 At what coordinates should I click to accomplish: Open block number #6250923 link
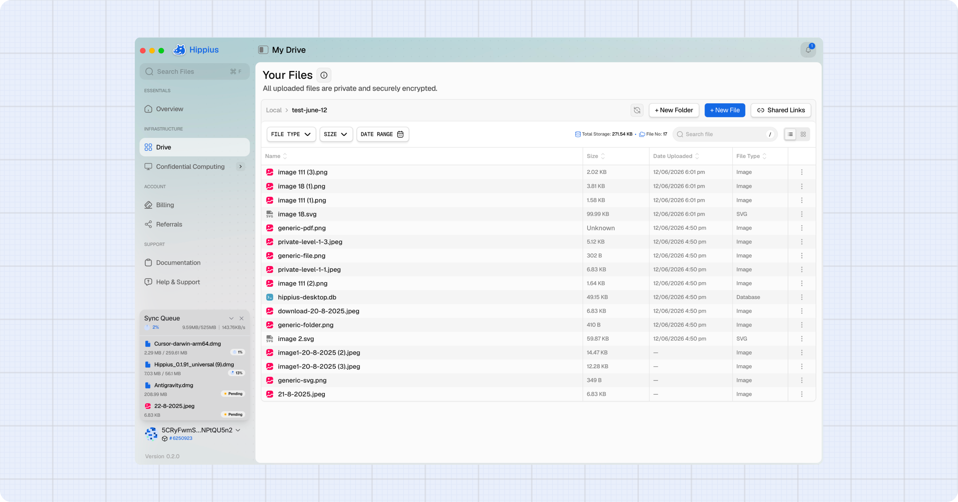(180, 439)
